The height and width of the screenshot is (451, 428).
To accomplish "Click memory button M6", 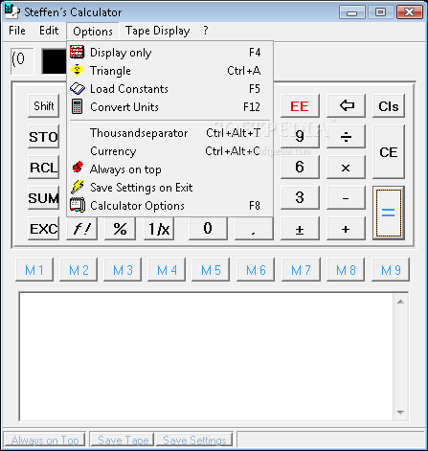I will click(x=256, y=270).
